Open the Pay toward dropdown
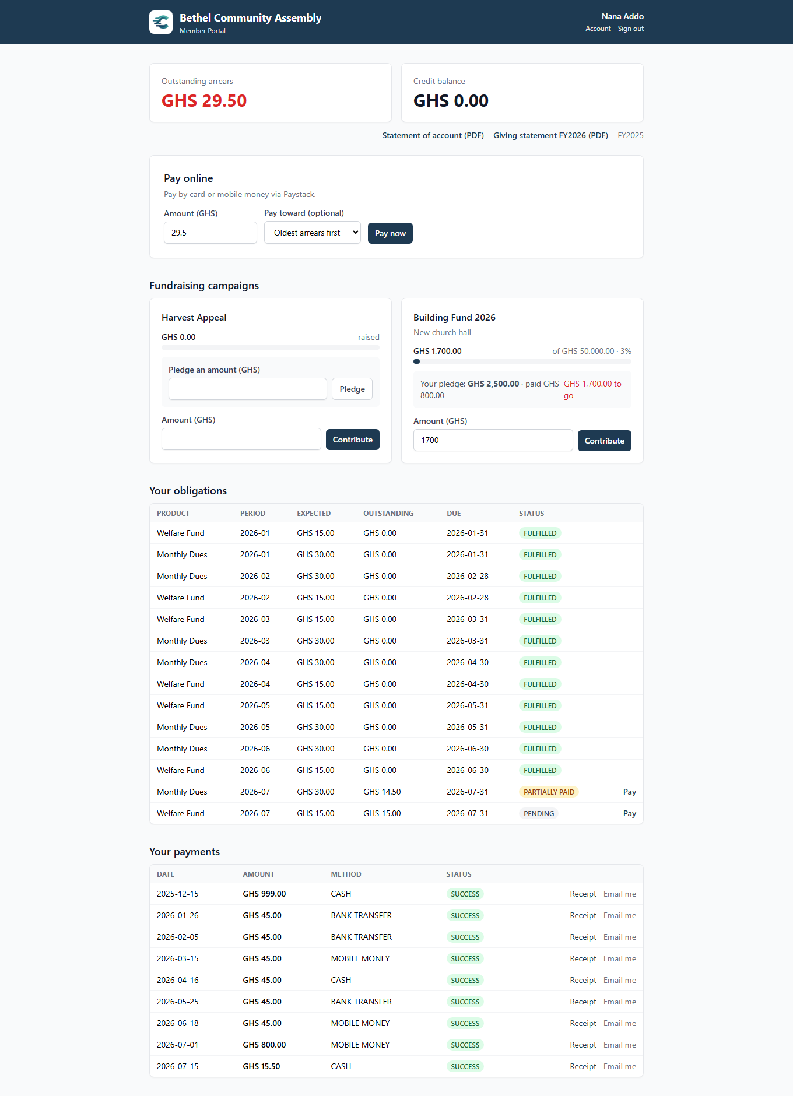793x1096 pixels. 313,233
